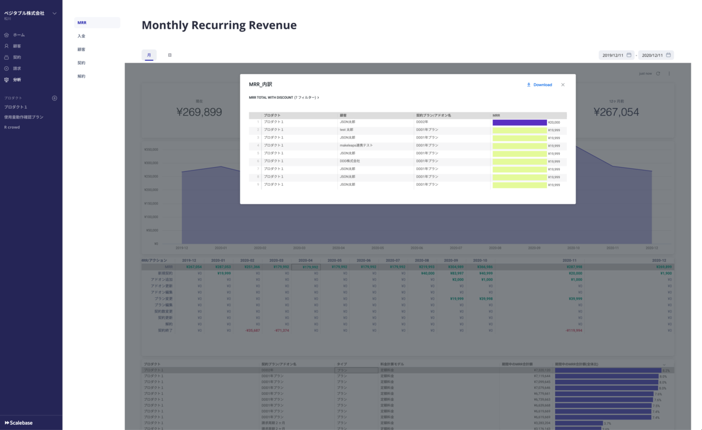This screenshot has height=430, width=702.
Task: Click the -¥71,374 value under 2020-03
Action: pyautogui.click(x=281, y=331)
